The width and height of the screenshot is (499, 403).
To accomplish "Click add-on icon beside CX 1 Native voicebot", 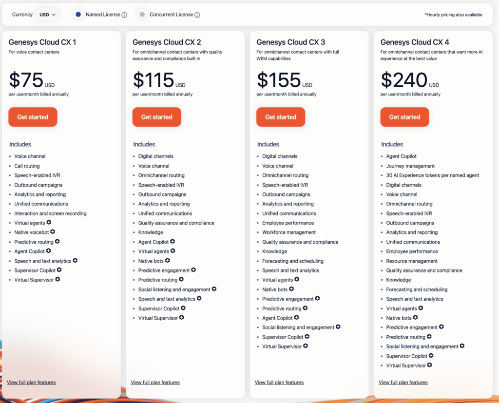I will 53,232.
